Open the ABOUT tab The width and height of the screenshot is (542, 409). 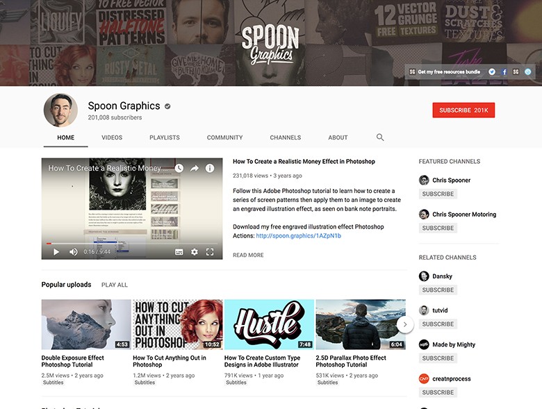[x=338, y=137]
